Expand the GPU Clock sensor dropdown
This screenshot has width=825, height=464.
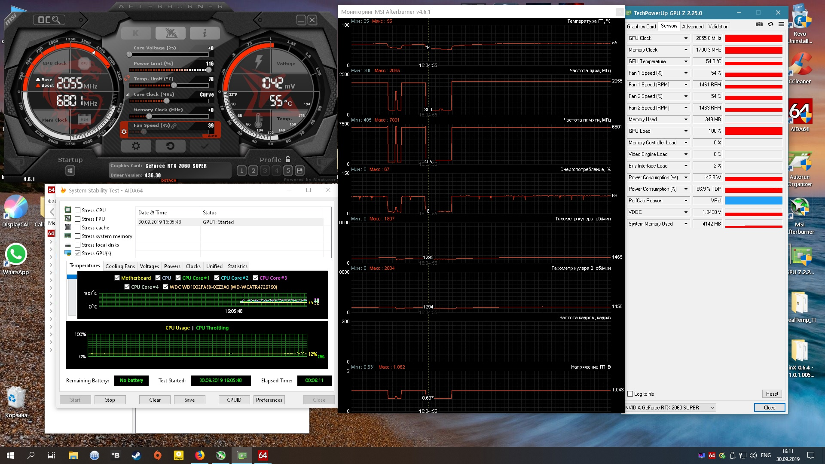[x=686, y=38]
